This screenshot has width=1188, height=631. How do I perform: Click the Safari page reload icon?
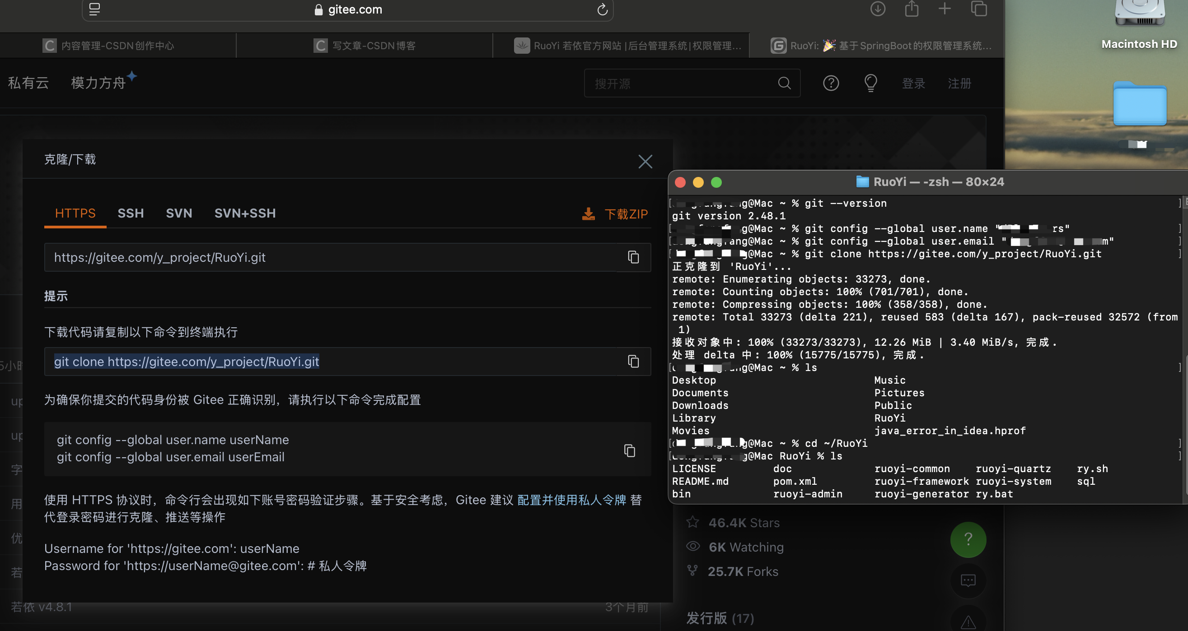click(x=602, y=9)
